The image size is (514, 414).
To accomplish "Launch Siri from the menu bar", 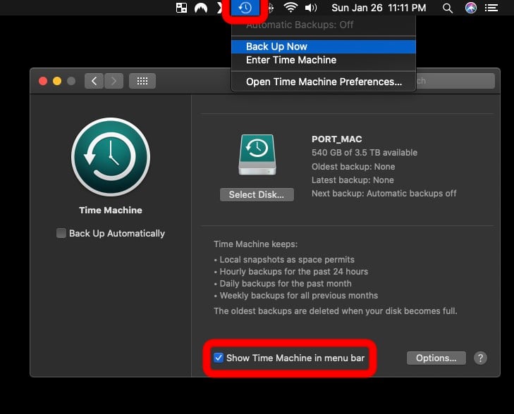I will 471,8.
